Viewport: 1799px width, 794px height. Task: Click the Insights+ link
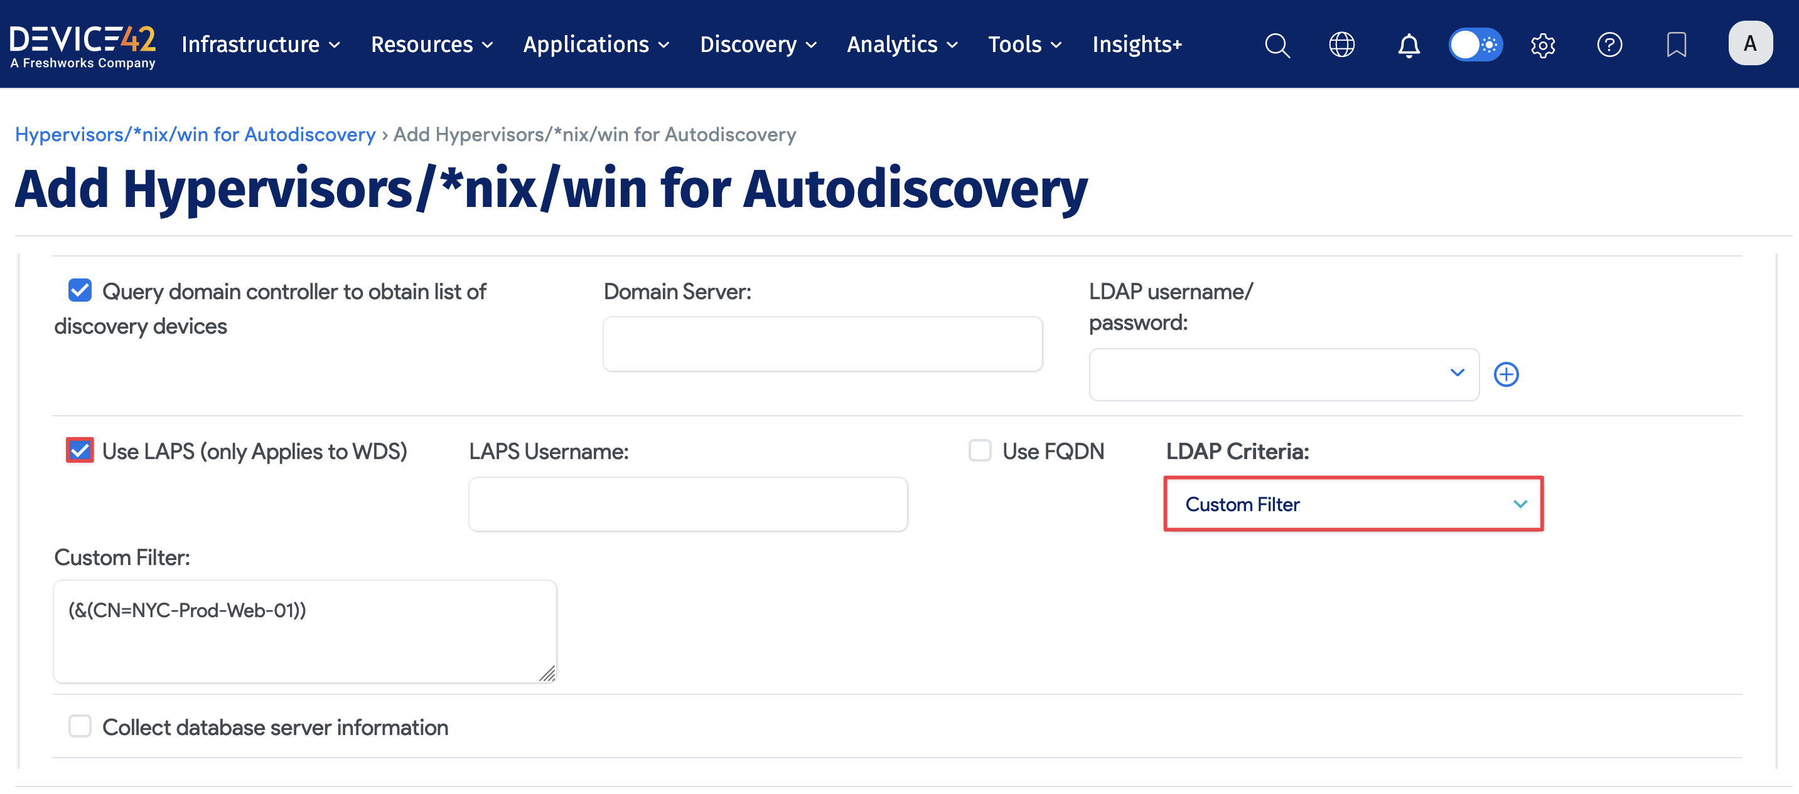1137,45
